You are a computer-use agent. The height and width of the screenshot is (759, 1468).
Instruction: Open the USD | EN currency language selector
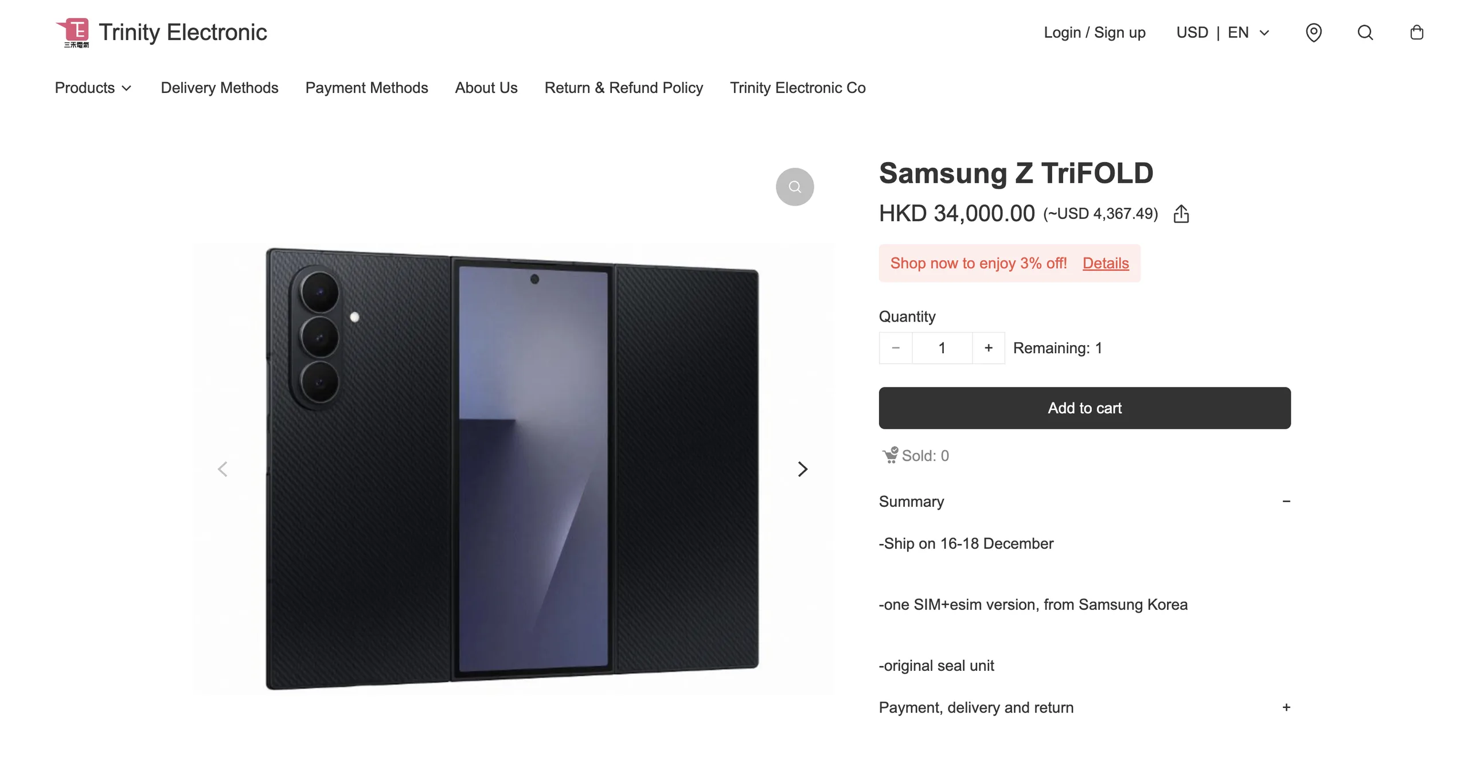pos(1222,33)
